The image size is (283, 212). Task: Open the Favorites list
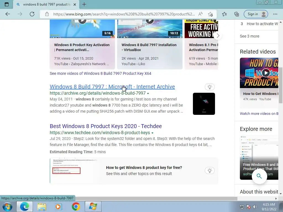pos(224,14)
